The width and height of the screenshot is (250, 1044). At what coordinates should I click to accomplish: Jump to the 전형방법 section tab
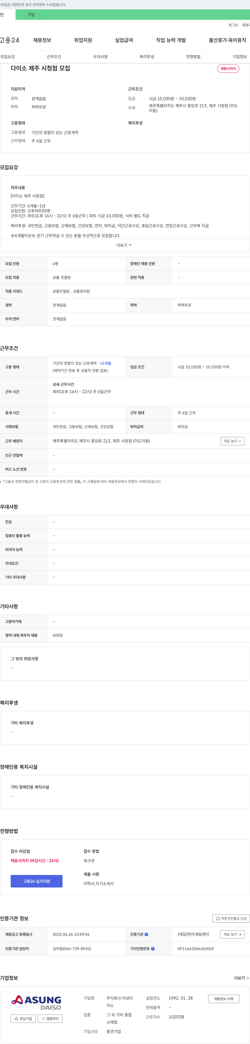(193, 57)
